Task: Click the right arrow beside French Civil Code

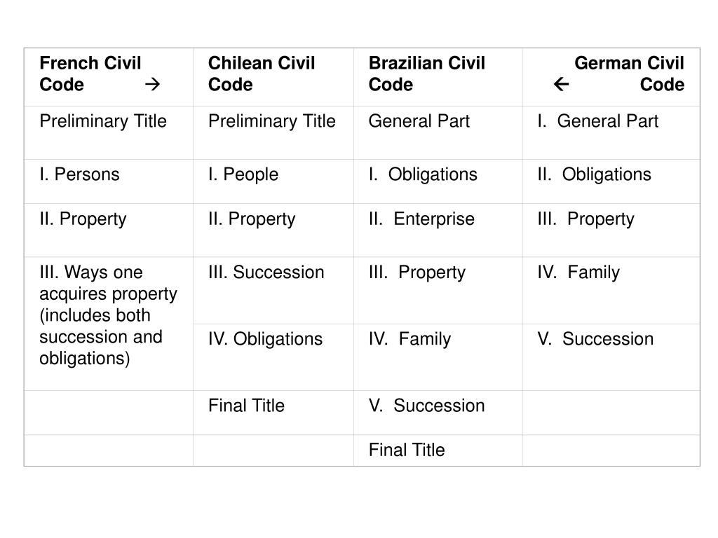Action: [152, 84]
